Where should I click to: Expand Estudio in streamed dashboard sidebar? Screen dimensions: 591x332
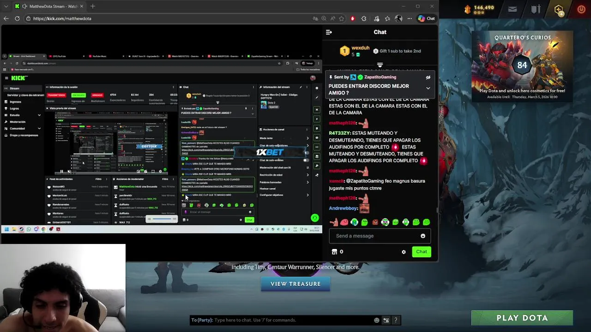[x=39, y=115]
